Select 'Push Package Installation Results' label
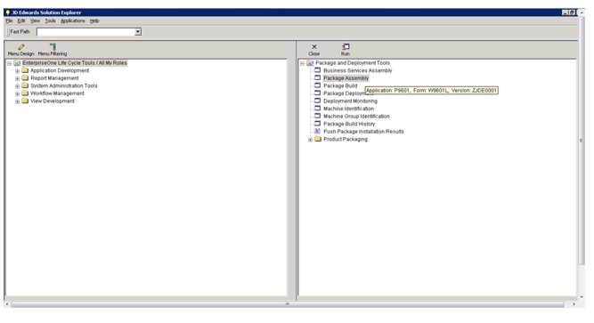The width and height of the screenshot is (594, 323). [x=363, y=132]
